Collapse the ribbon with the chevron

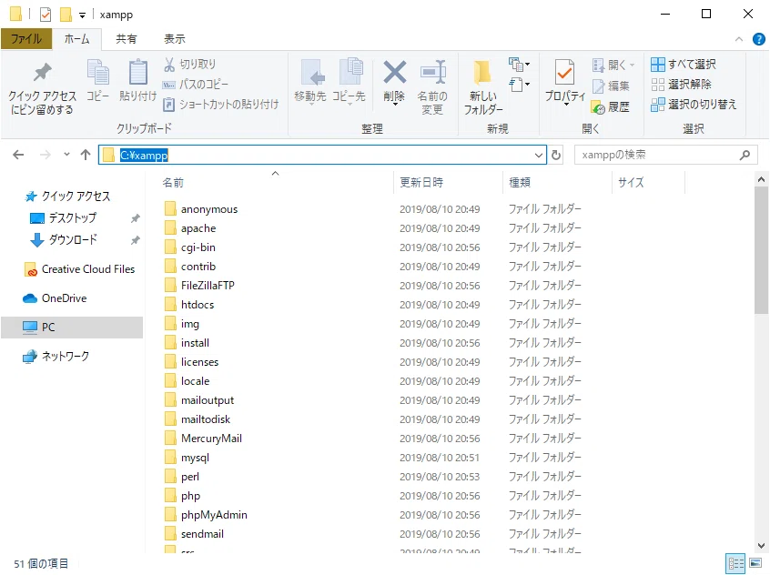point(738,39)
